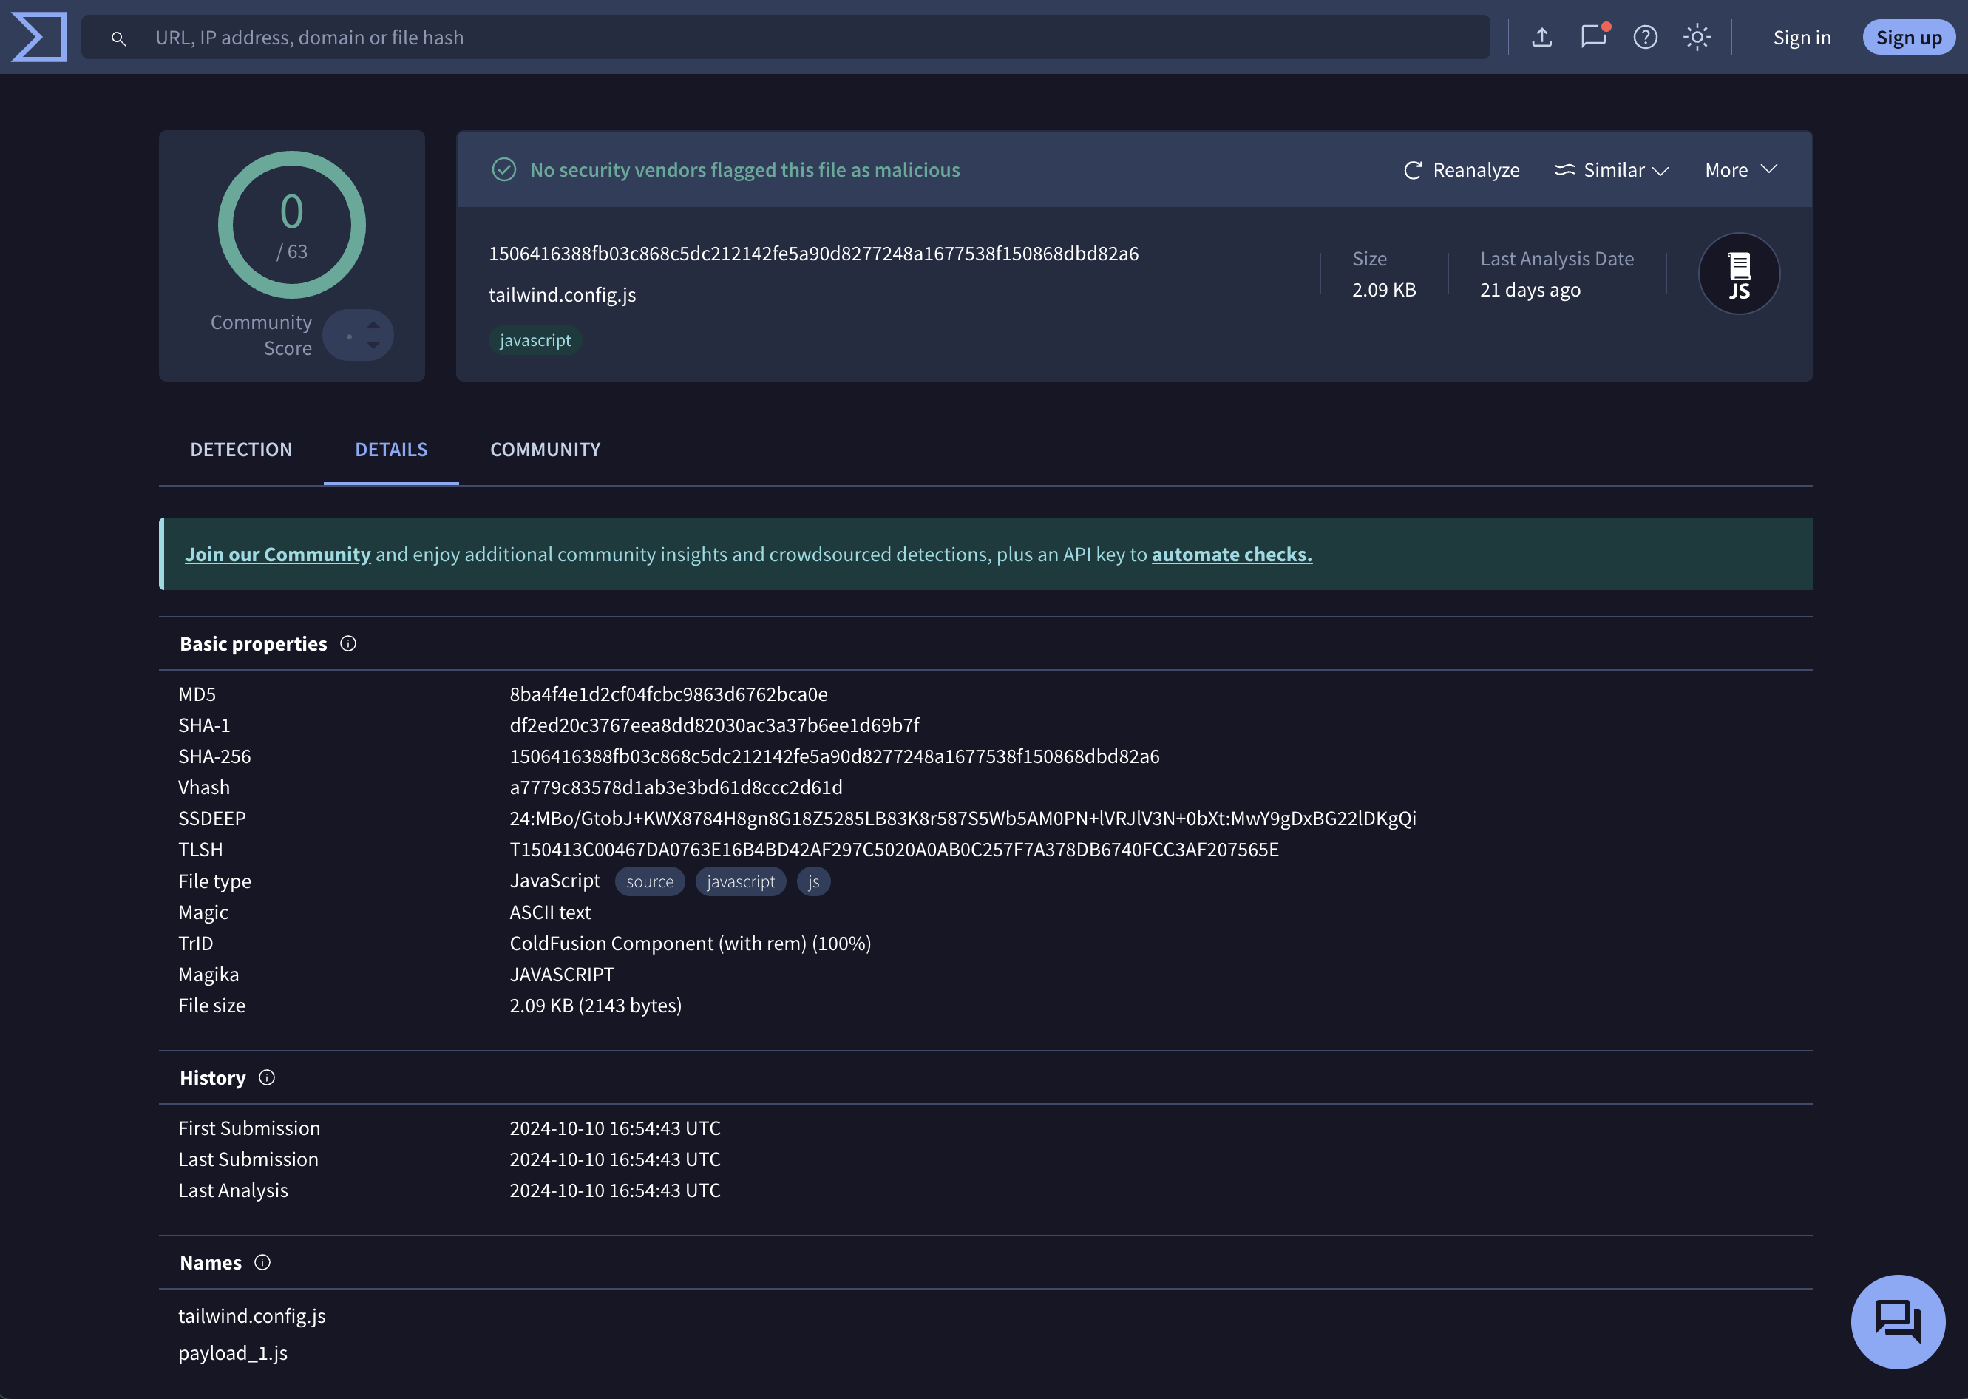Click the search input field
This screenshot has width=1968, height=1399.
(x=775, y=37)
